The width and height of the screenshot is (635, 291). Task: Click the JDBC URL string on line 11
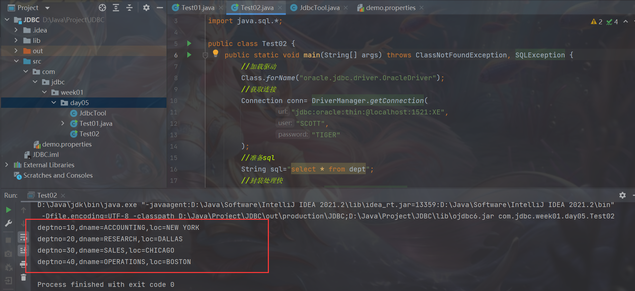pyautogui.click(x=368, y=112)
